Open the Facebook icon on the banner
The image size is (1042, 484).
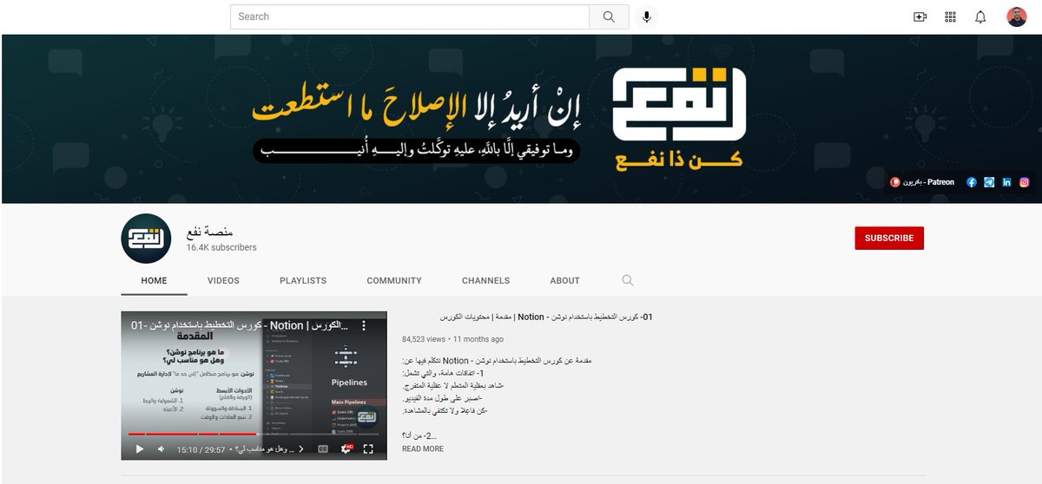pyautogui.click(x=972, y=182)
